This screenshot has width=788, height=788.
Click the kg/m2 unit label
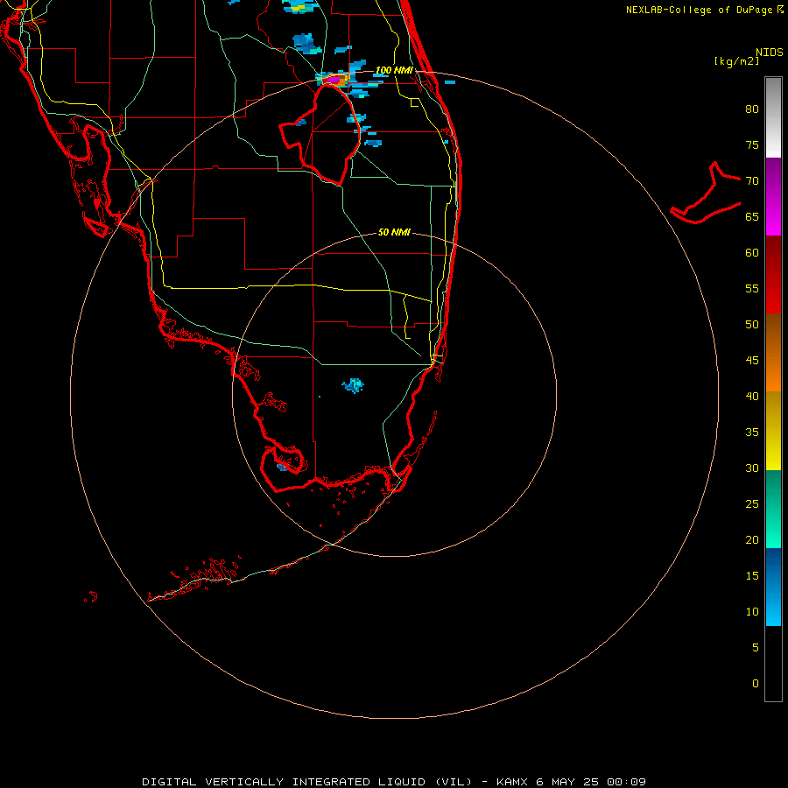click(736, 61)
